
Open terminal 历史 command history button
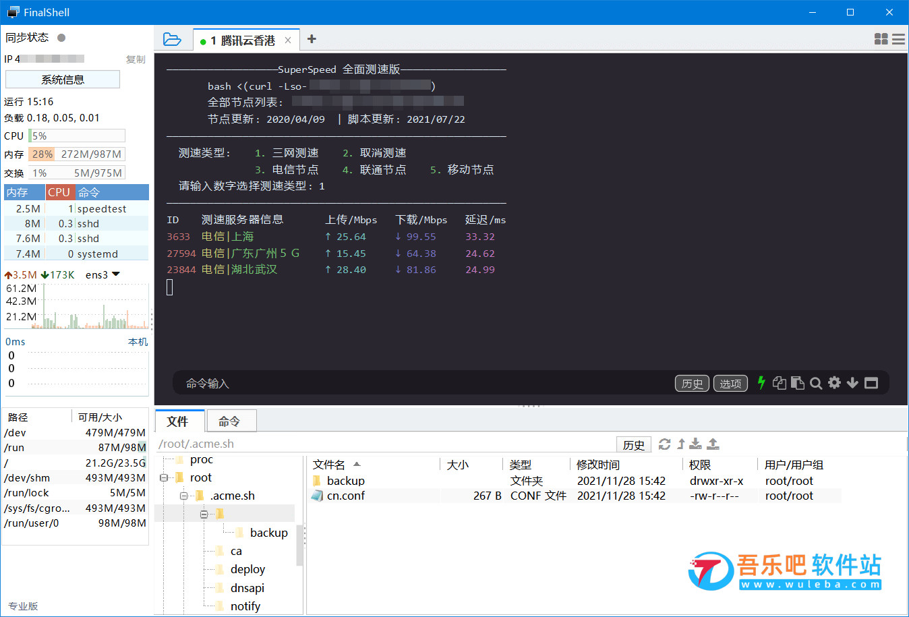coord(692,384)
